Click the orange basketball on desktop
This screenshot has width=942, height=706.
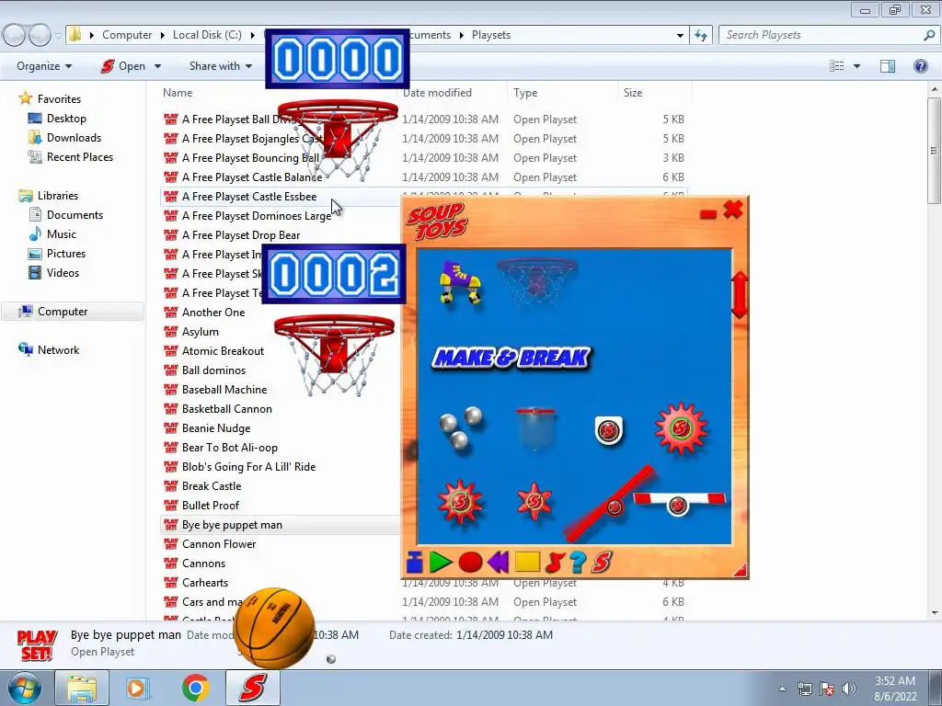(x=274, y=628)
